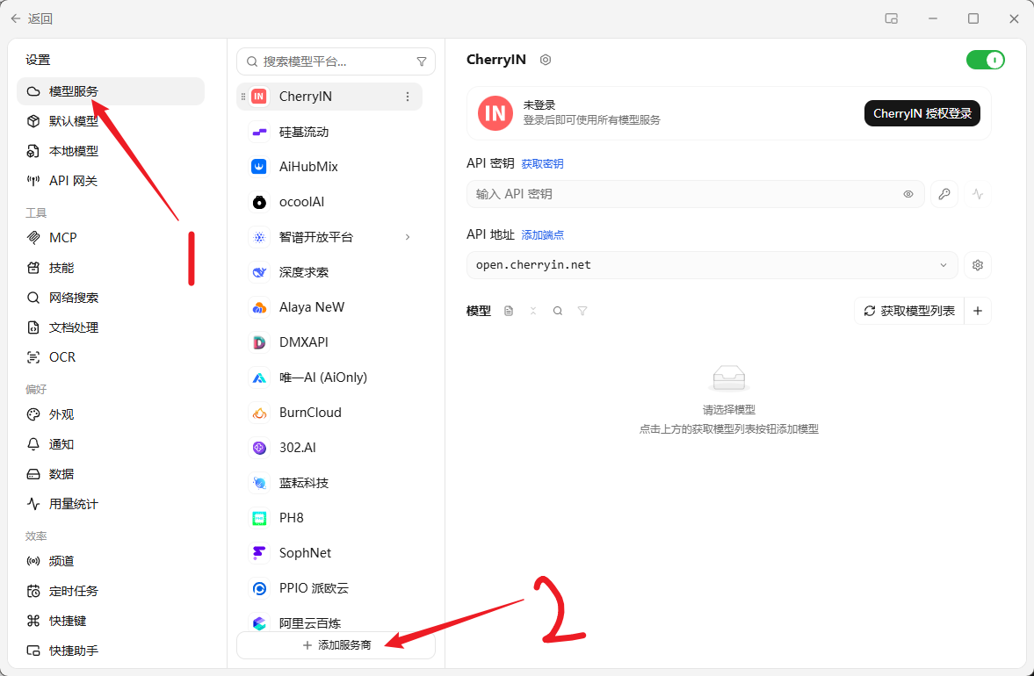Open the open.cherryin.net address dropdown
The width and height of the screenshot is (1034, 676).
(x=712, y=265)
